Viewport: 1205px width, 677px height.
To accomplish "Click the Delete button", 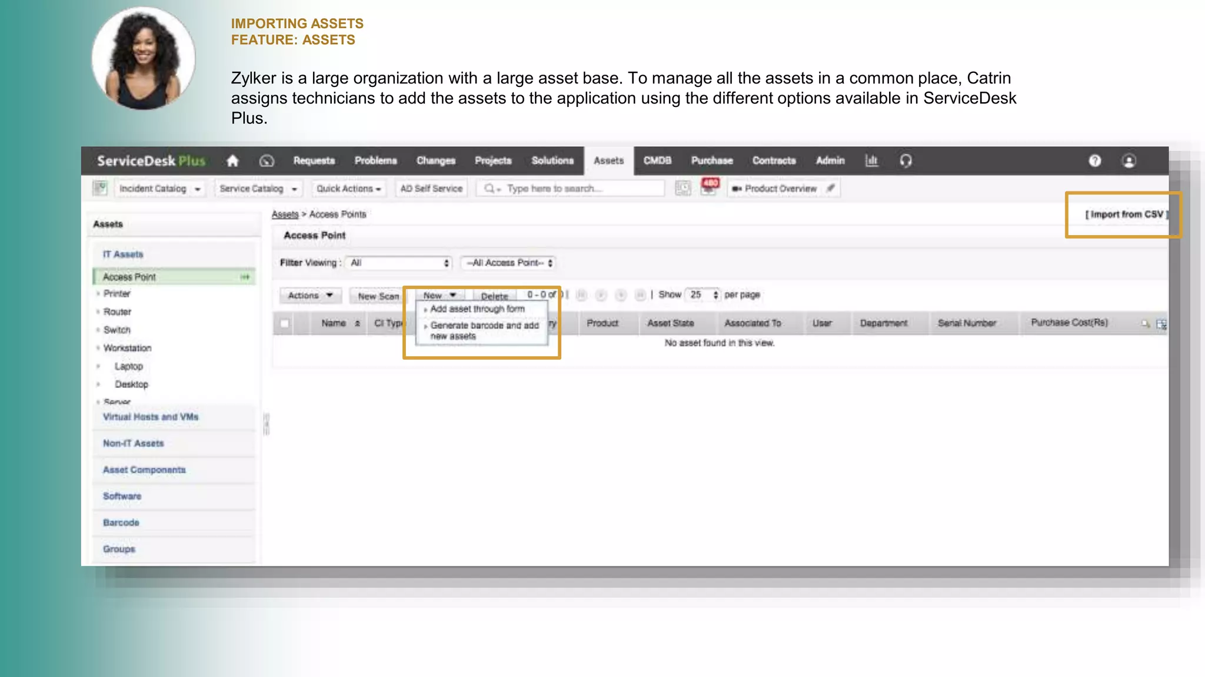I will tap(494, 296).
